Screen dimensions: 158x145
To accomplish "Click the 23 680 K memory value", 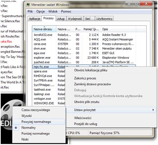I will click(93, 58).
